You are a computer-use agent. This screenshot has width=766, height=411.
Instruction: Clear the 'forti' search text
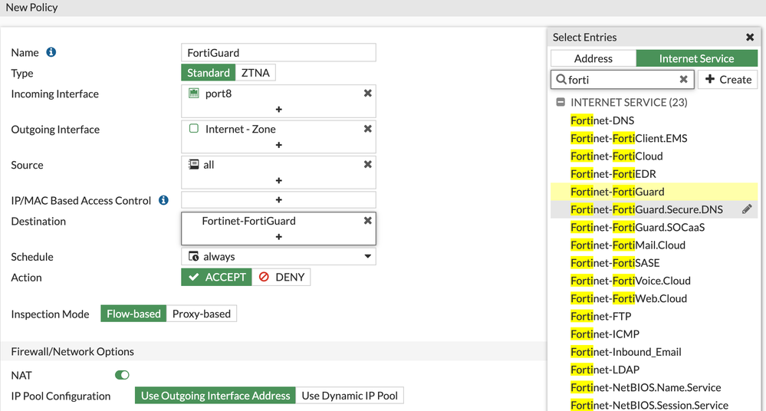tap(684, 79)
